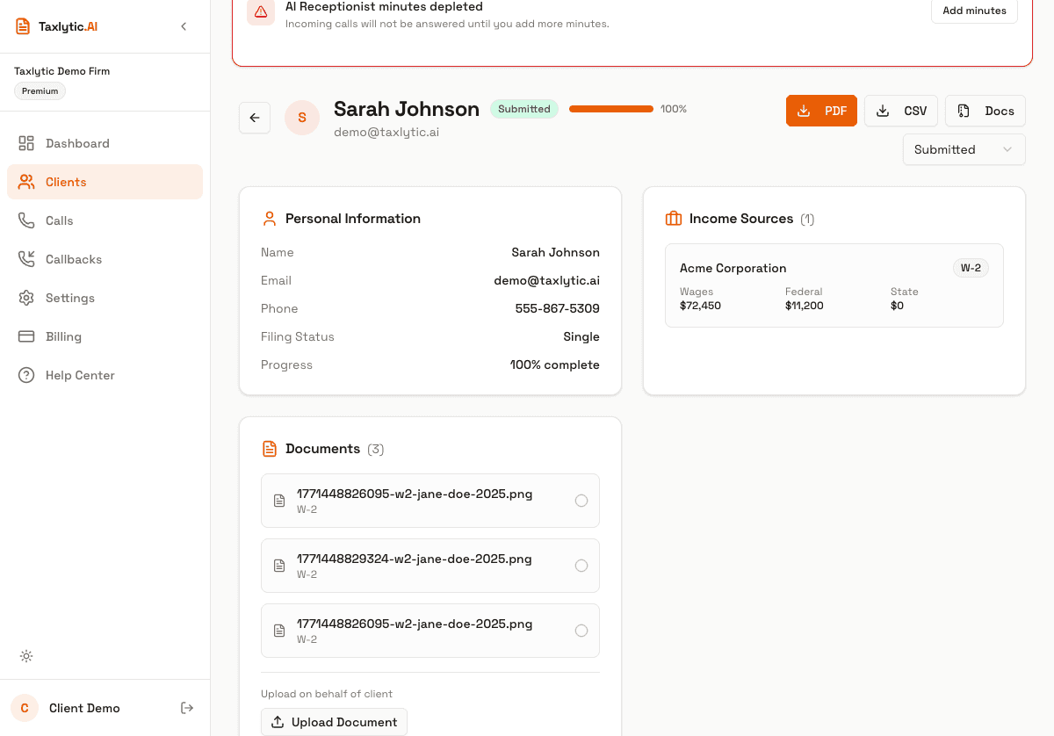Open Settings from the sidebar
Viewport: 1054px width, 736px height.
(x=69, y=297)
